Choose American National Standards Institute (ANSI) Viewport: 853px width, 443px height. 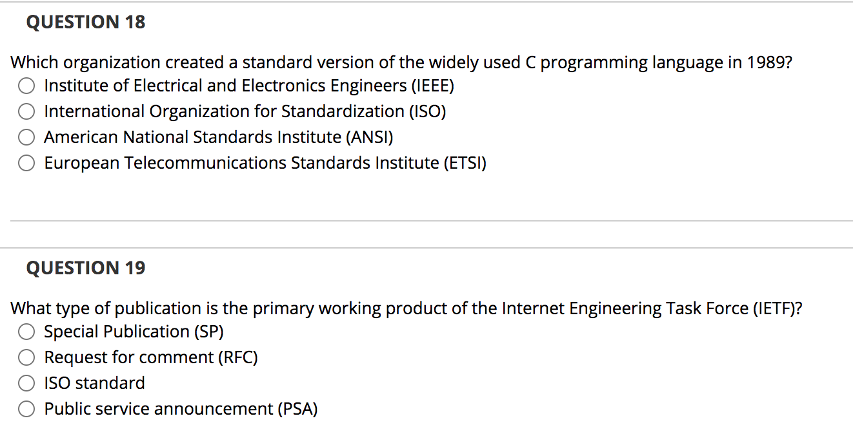coord(26,137)
